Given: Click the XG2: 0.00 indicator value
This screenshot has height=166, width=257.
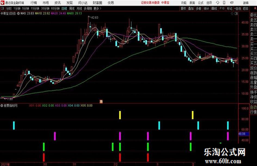Looking at the screenshot, I should (48, 105).
